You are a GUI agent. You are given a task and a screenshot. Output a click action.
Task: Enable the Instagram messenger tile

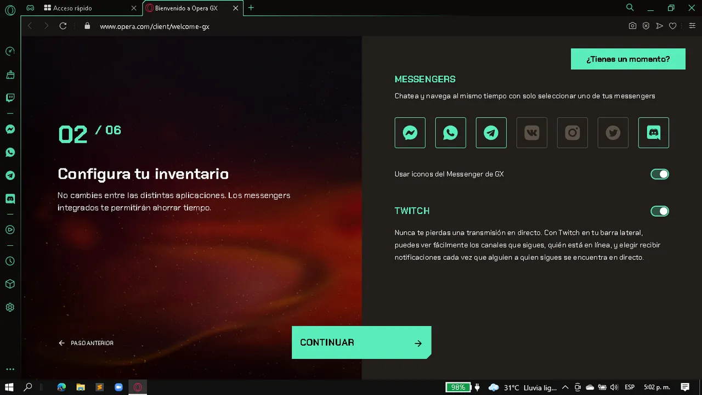pos(572,133)
